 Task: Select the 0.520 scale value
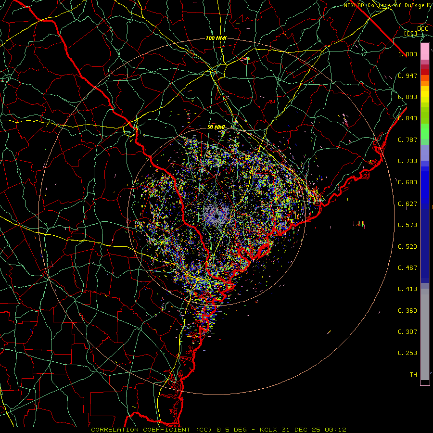[408, 247]
